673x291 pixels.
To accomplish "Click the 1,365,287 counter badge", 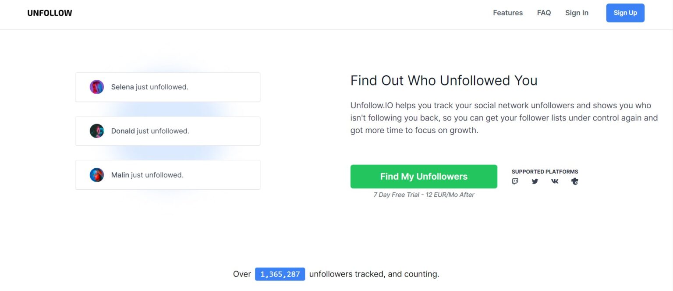I will (280, 274).
